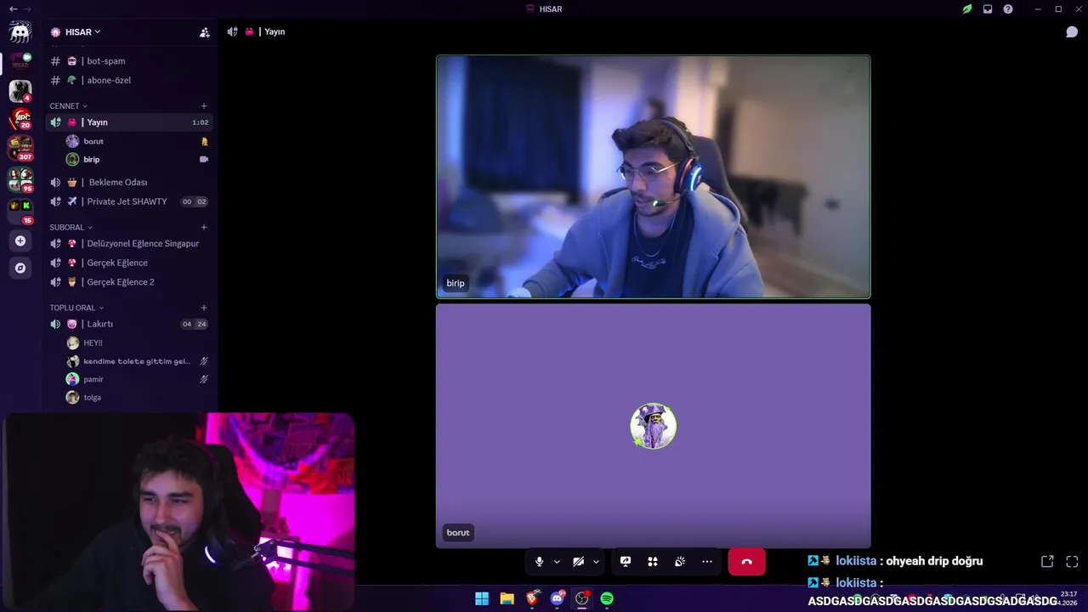This screenshot has height=612, width=1088.
Task: Pop out the call window
Action: pos(1047,562)
